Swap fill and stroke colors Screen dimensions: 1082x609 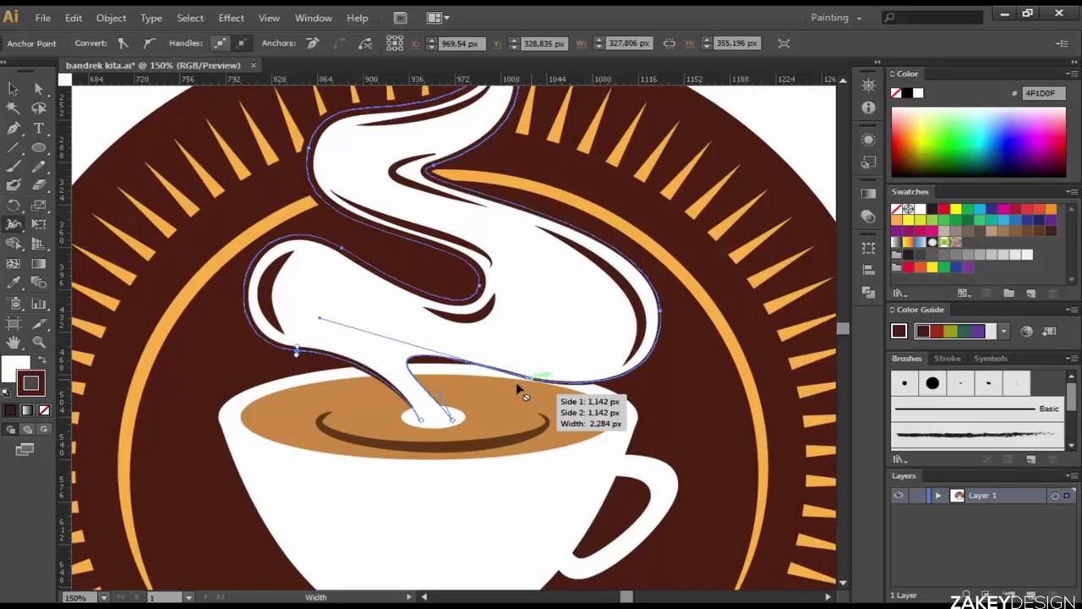pyautogui.click(x=41, y=360)
